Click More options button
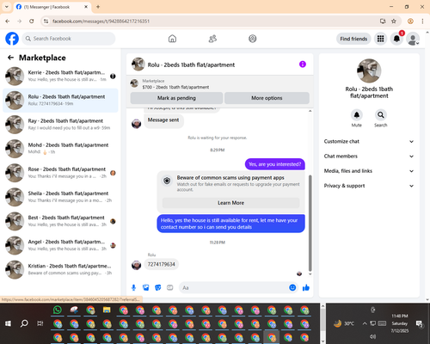This screenshot has height=344, width=430. click(267, 98)
